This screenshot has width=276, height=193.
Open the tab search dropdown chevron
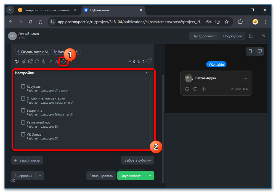coord(10,10)
